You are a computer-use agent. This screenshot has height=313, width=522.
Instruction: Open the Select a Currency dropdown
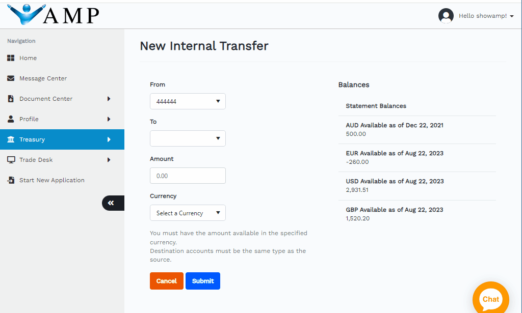188,213
